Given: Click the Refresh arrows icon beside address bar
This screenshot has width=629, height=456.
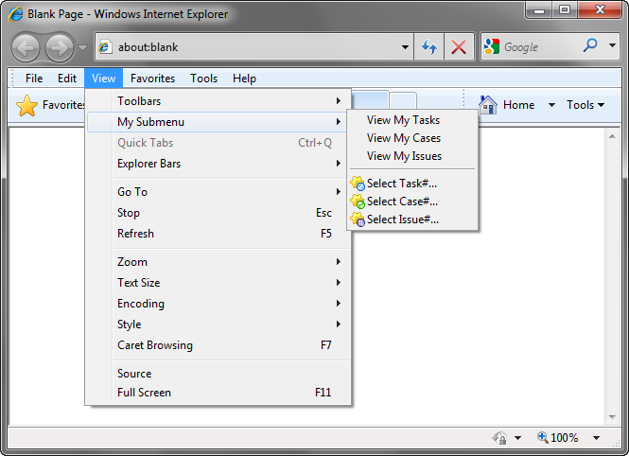Looking at the screenshot, I should point(428,47).
